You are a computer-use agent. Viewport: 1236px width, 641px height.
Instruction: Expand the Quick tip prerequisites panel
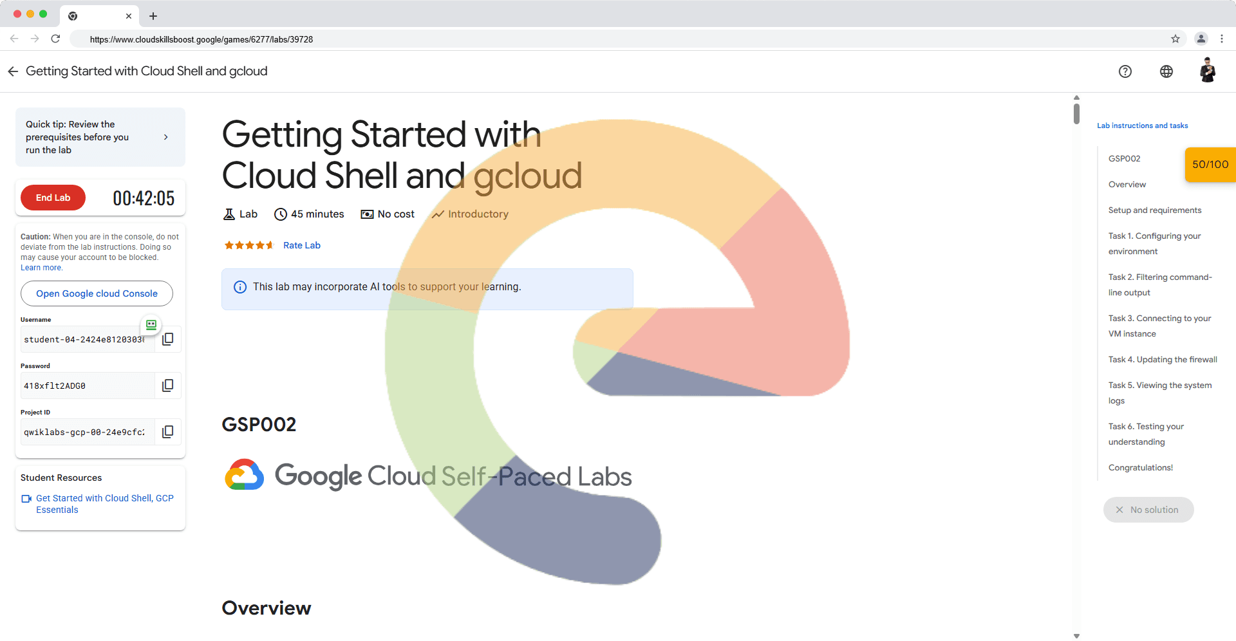coord(165,137)
